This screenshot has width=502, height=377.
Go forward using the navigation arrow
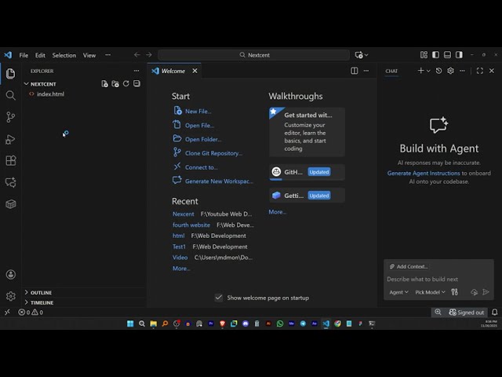pos(149,55)
